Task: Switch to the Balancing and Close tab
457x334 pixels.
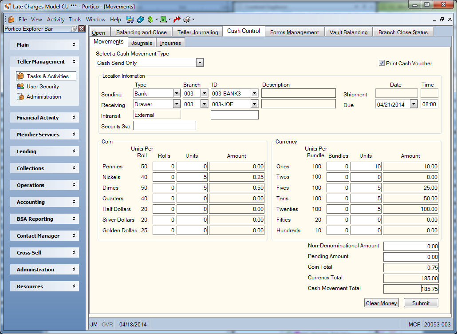Action: [x=142, y=32]
